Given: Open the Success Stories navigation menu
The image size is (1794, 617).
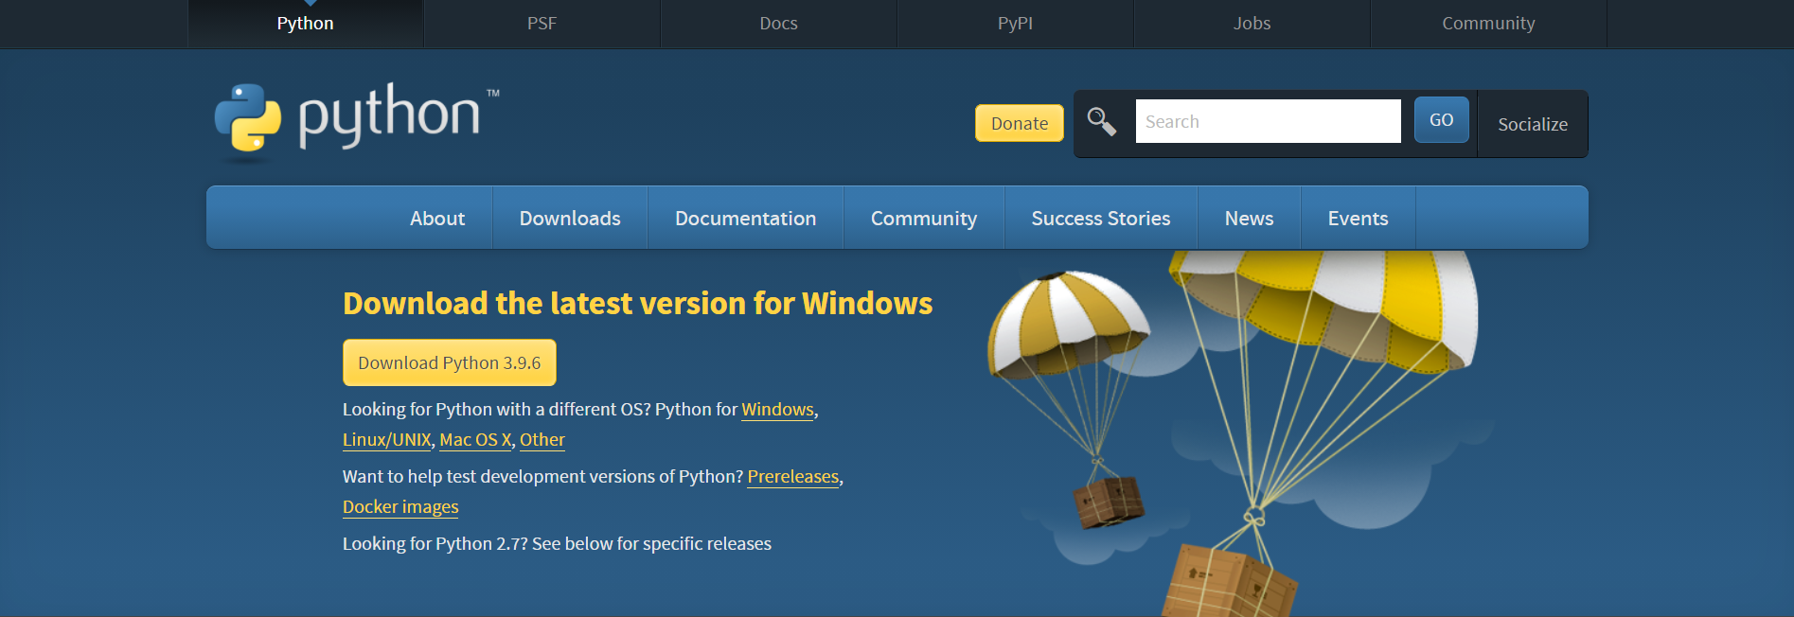Looking at the screenshot, I should (x=1101, y=218).
